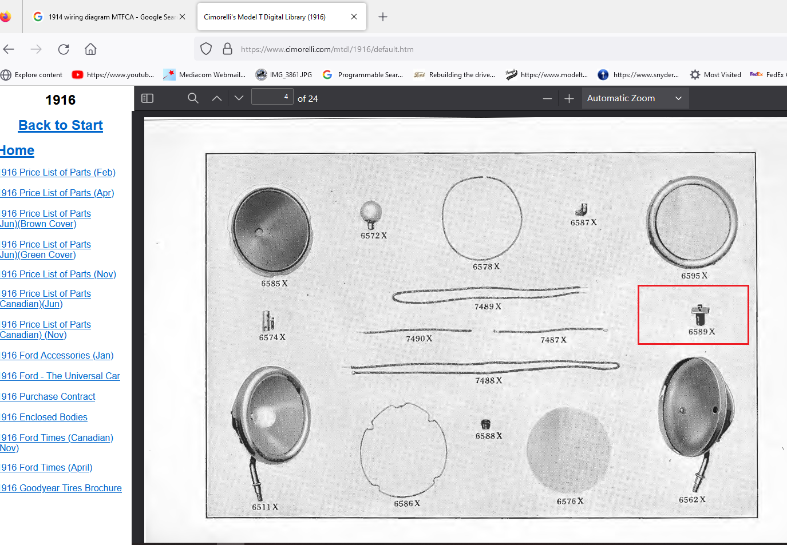Image resolution: width=787 pixels, height=545 pixels.
Task: Open a new browser tab
Action: tap(383, 17)
